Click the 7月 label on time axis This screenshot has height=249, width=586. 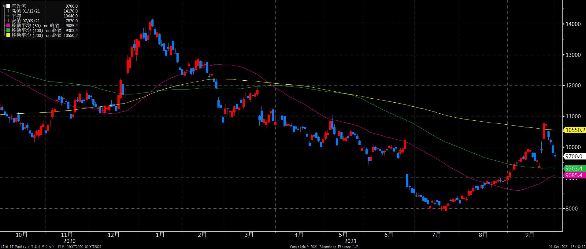(436, 235)
